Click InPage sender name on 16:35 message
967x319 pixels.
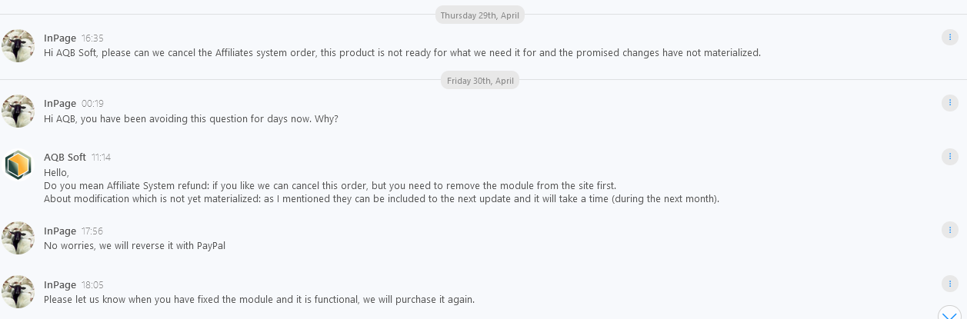(60, 38)
